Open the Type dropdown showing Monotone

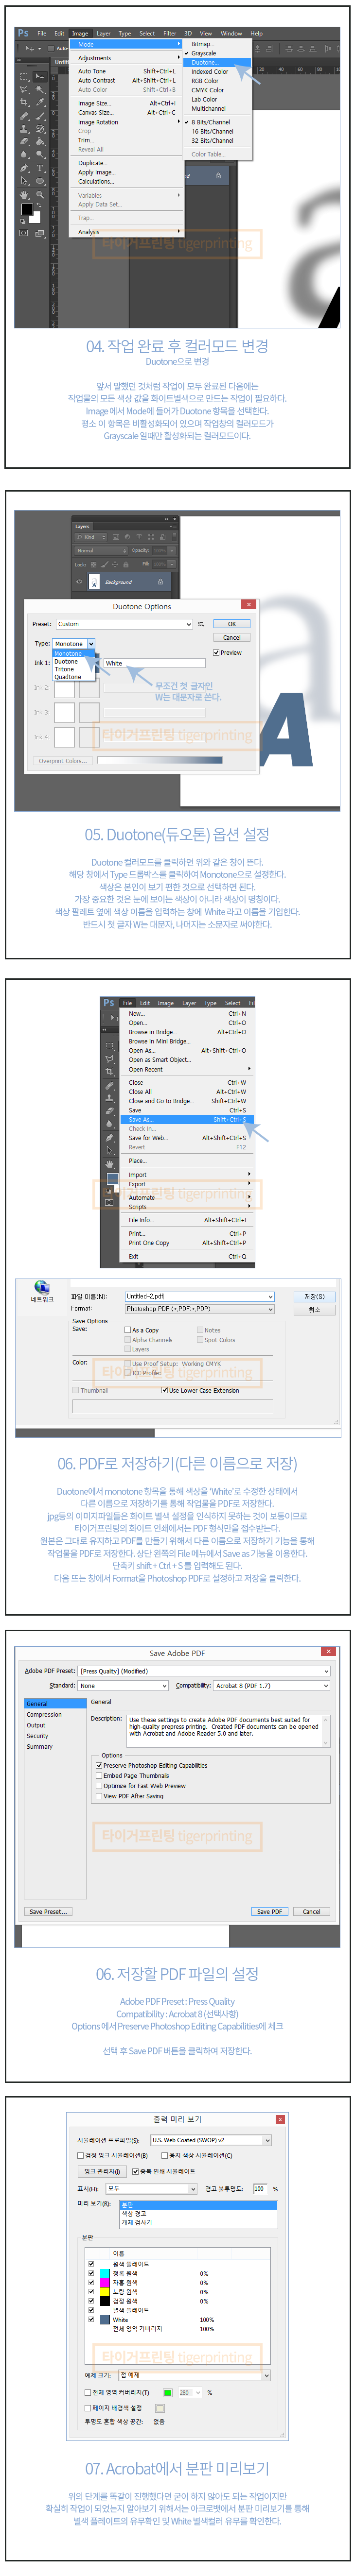click(x=74, y=644)
